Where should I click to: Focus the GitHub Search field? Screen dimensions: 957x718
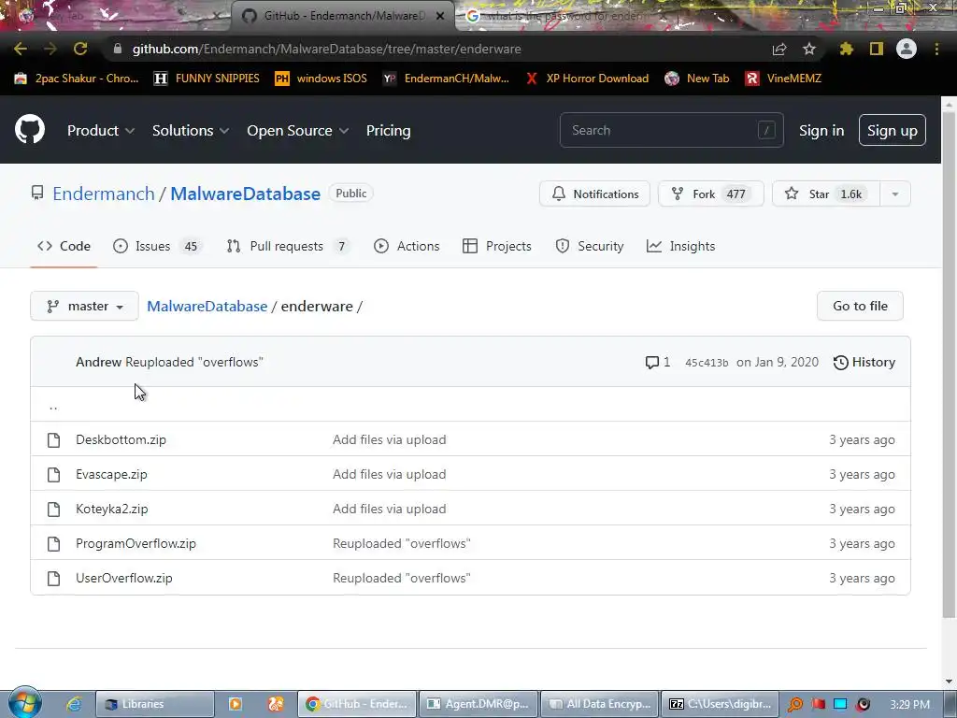[671, 130]
